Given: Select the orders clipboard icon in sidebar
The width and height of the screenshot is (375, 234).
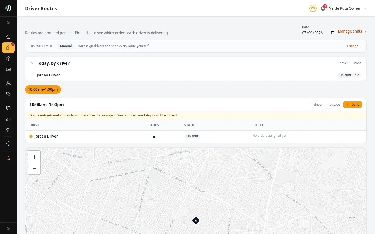Looking at the screenshot, I should [8, 48].
